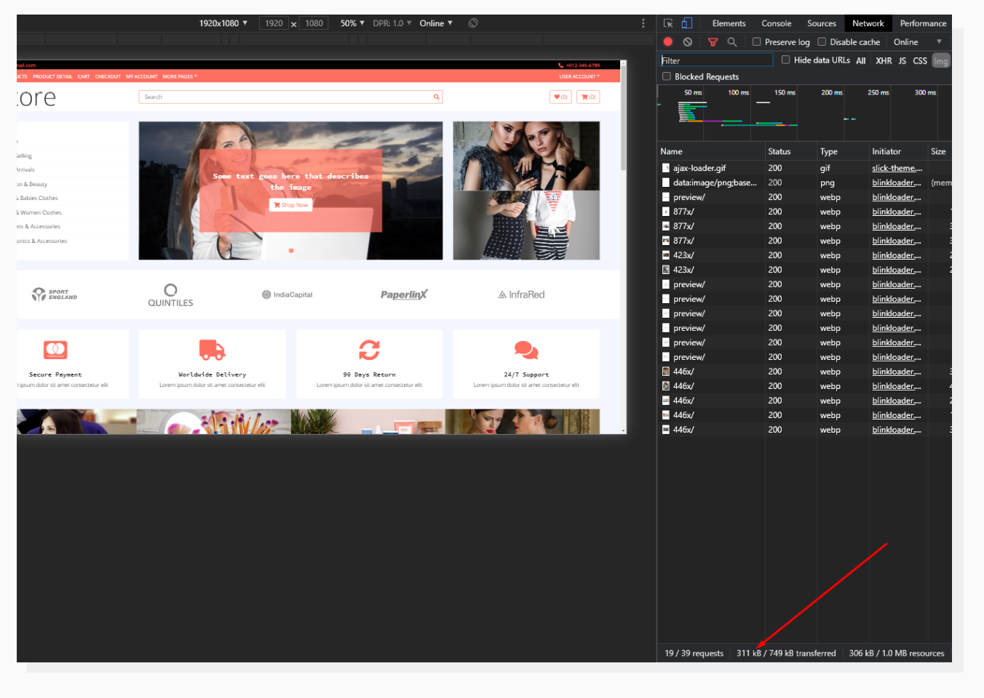Click the Shop Now button on the banner
984x698 pixels.
[290, 204]
